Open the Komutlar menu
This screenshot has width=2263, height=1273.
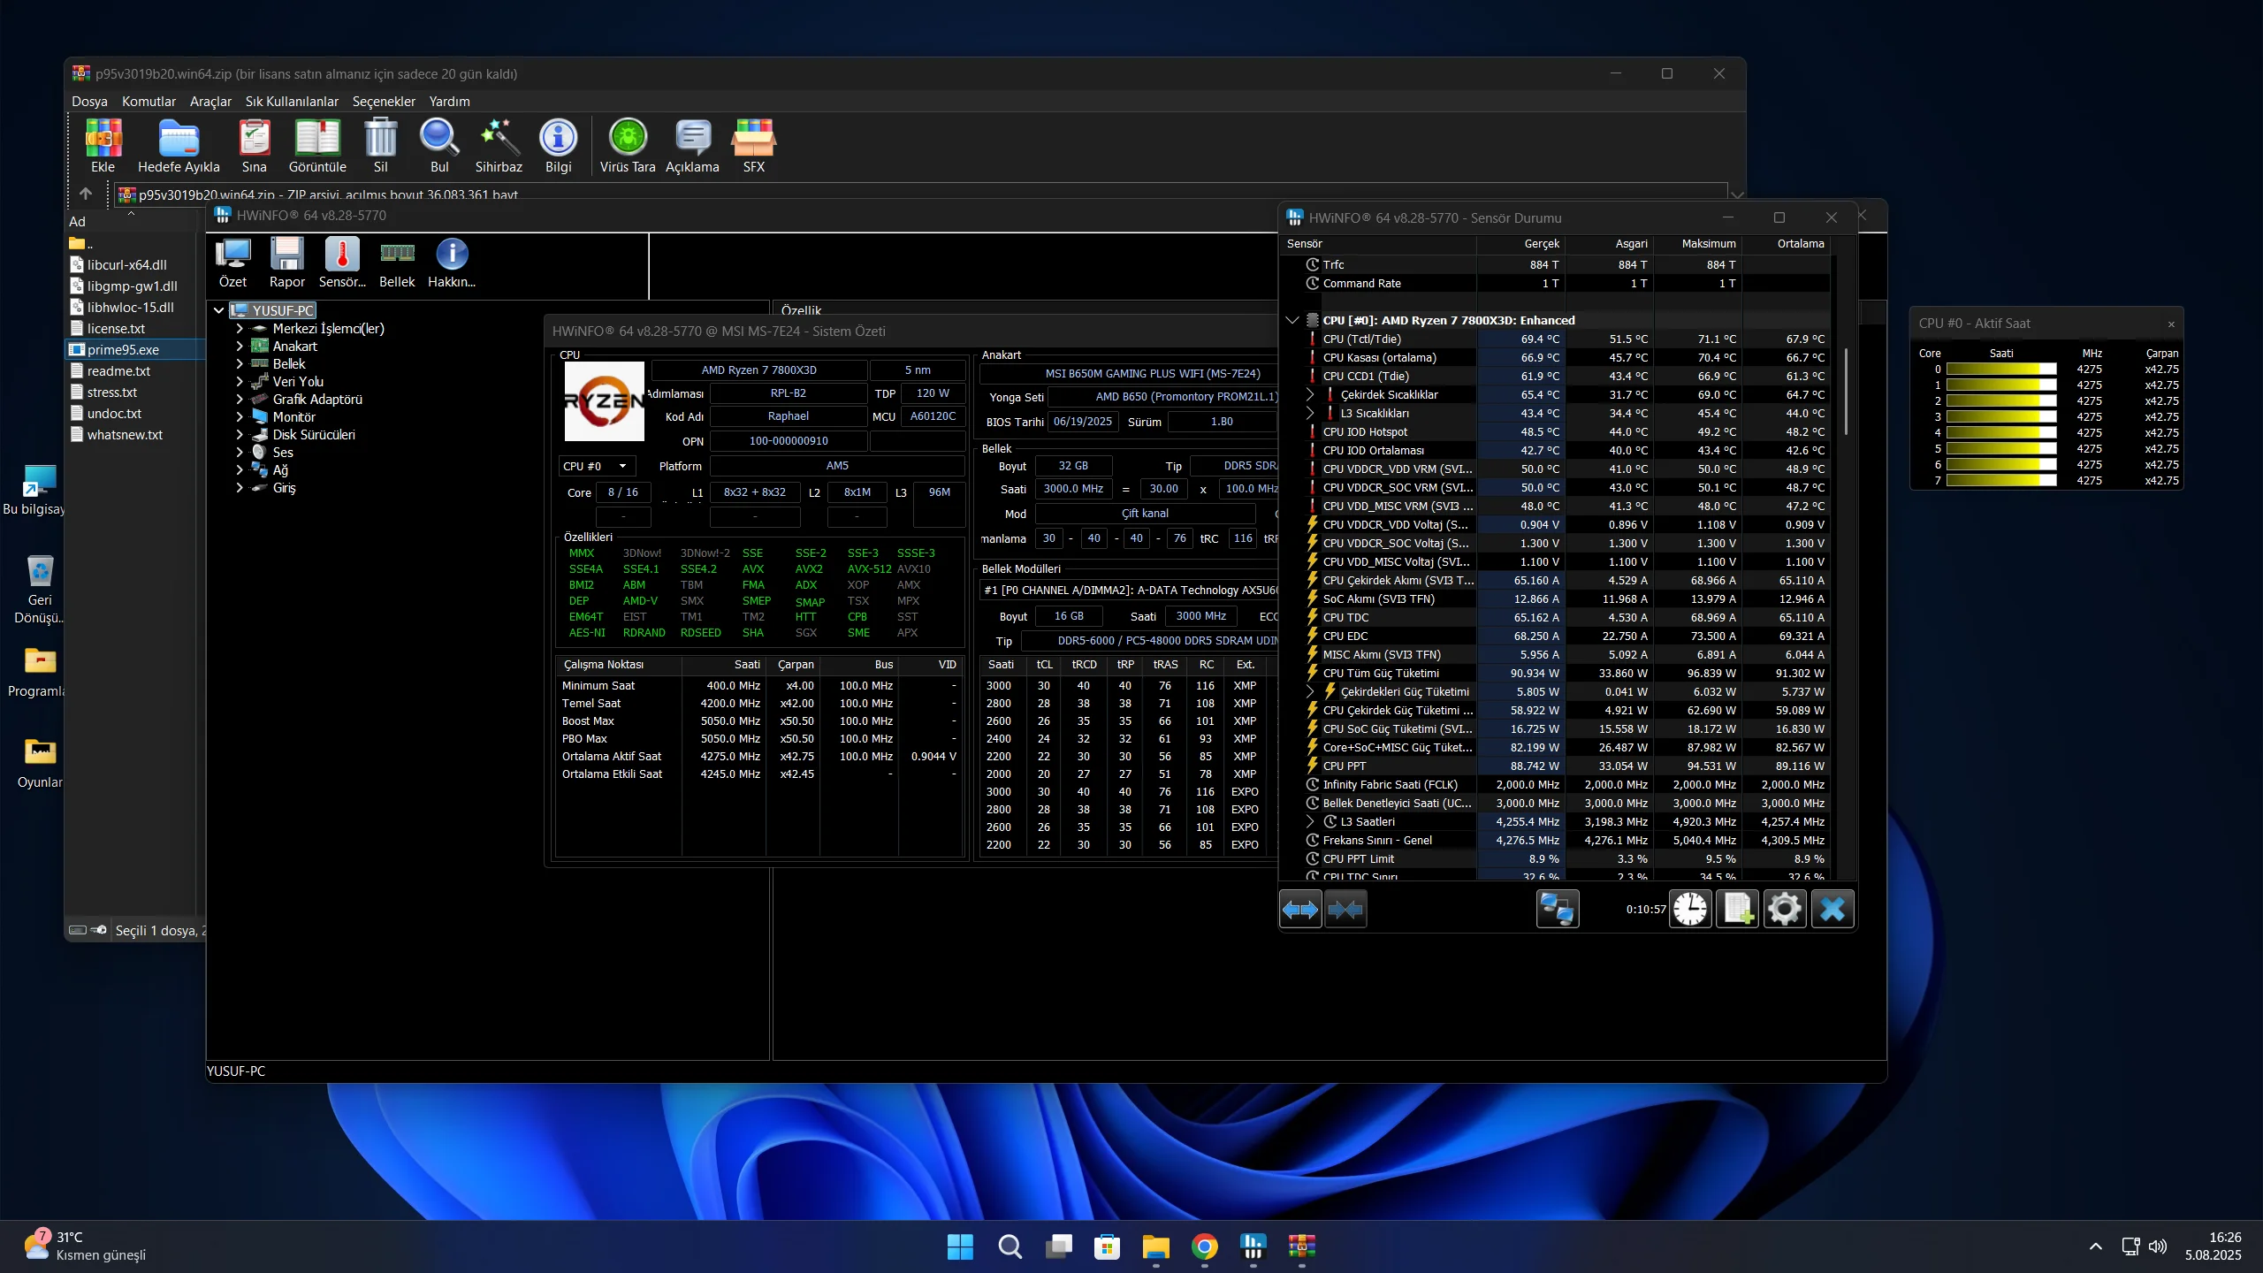(x=149, y=102)
